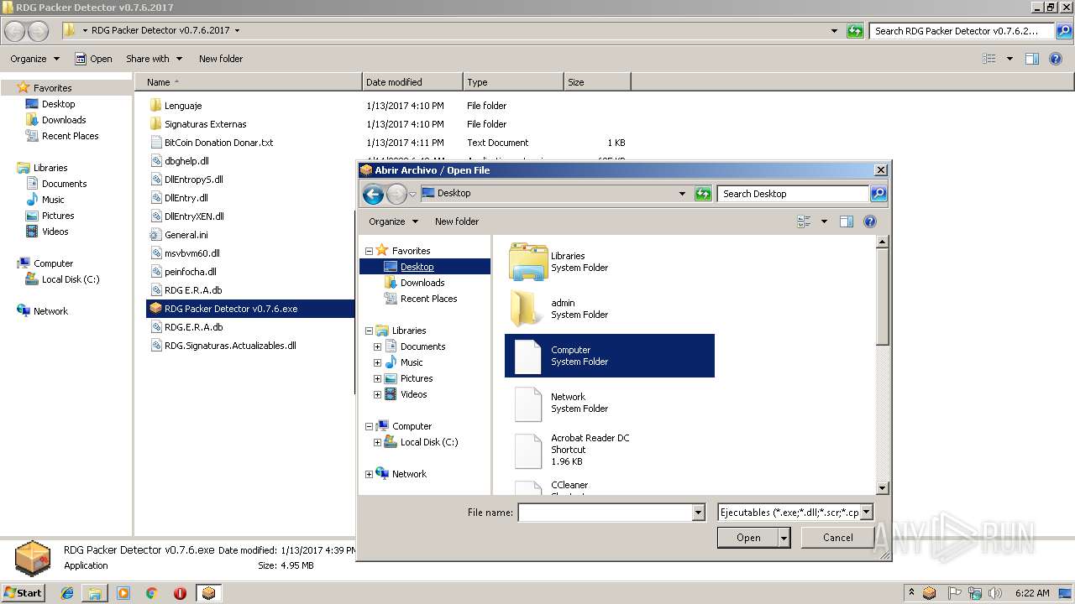
Task: Click search magnifier icon in Open File dialog
Action: pyautogui.click(x=878, y=194)
